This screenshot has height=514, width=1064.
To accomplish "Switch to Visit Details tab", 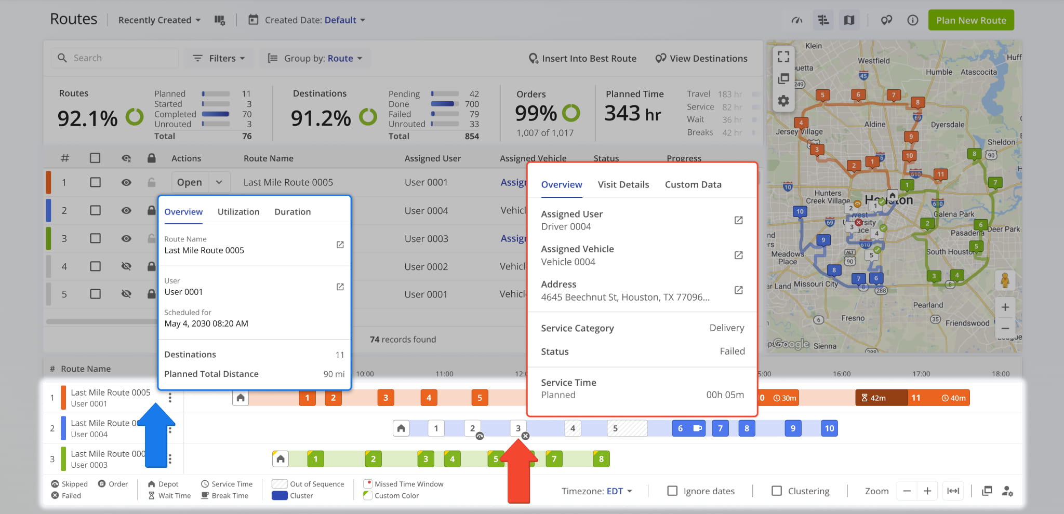I will click(x=623, y=184).
